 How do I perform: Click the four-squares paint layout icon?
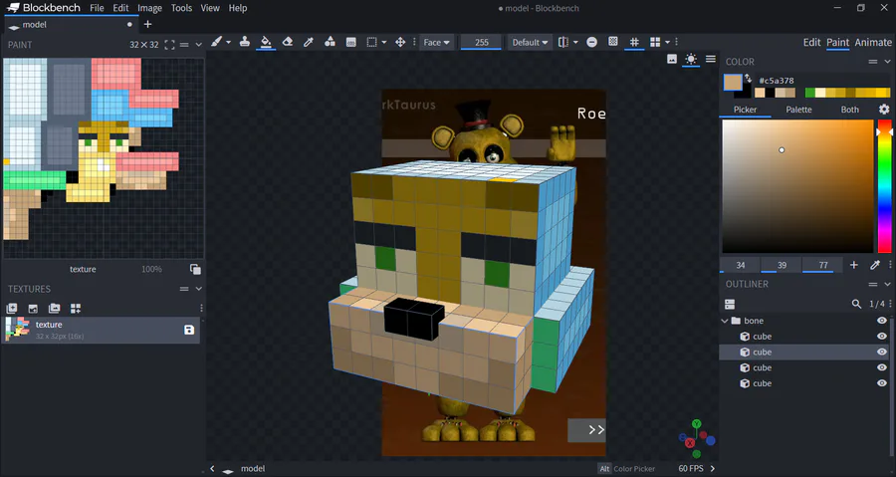(655, 42)
